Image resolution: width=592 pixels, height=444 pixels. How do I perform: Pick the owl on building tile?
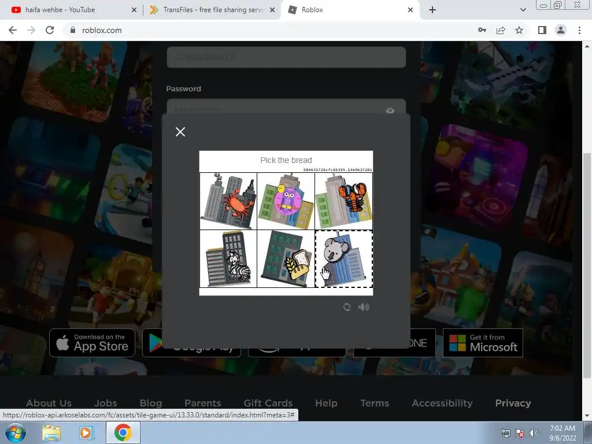286,201
